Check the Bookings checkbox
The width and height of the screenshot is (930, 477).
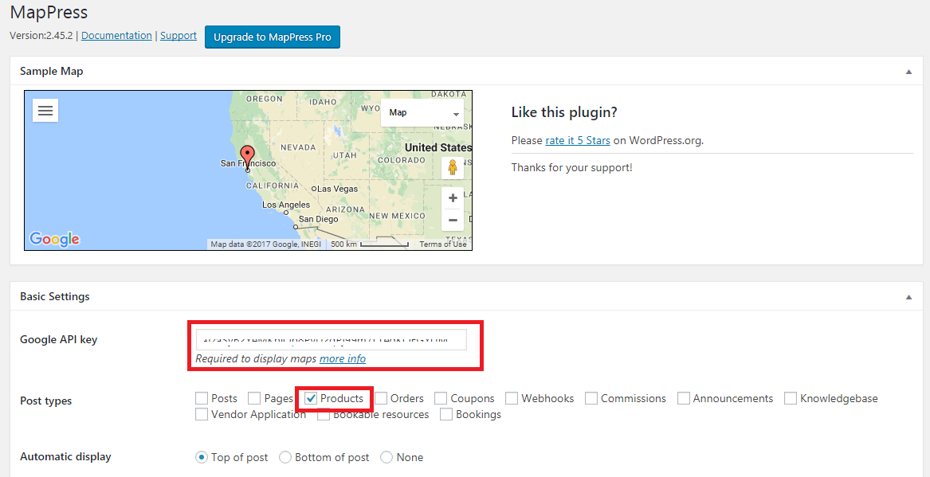[x=446, y=414]
